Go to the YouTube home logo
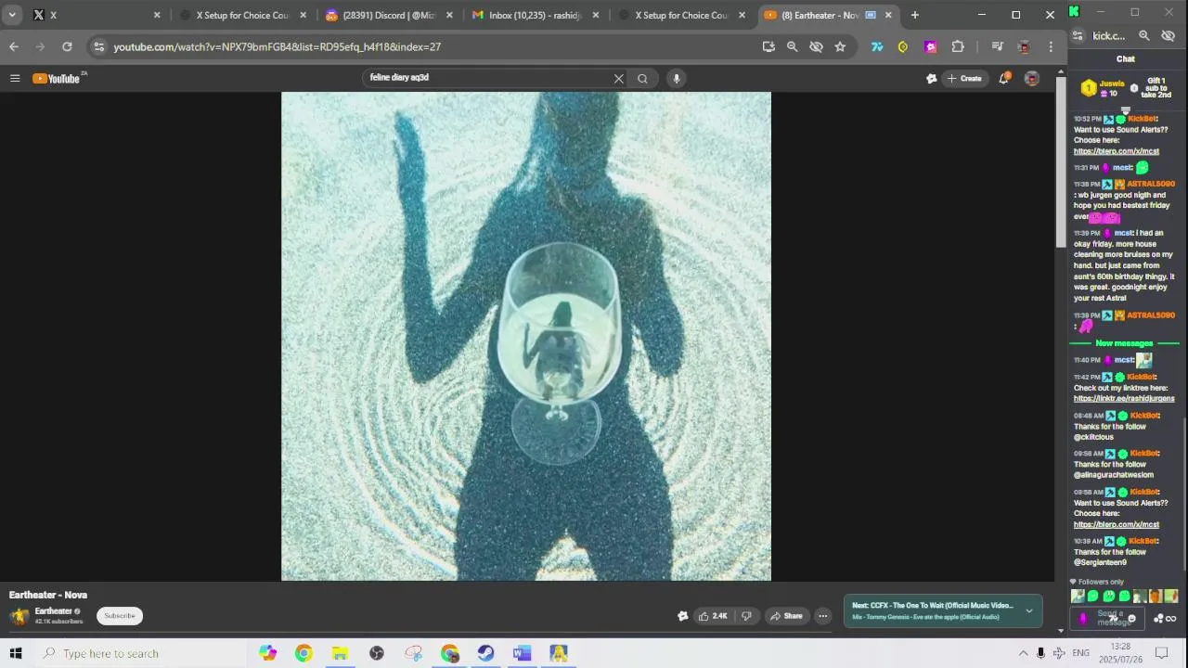Image resolution: width=1188 pixels, height=668 pixels. point(57,79)
